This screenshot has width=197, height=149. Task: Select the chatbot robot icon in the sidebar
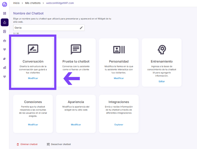[x=4, y=22]
